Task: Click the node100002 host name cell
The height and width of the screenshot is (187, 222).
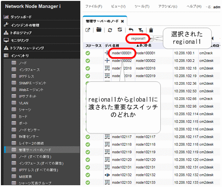Action: (x=146, y=61)
